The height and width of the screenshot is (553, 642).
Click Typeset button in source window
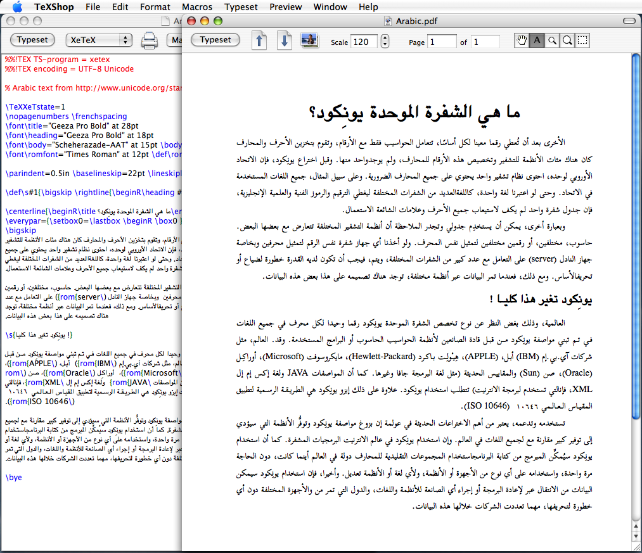(32, 40)
